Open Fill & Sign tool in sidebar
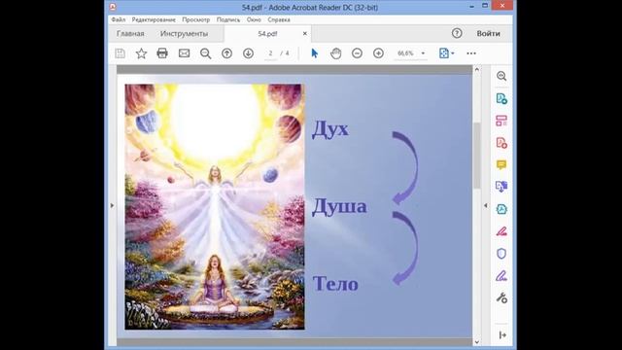The width and height of the screenshot is (622, 350). click(501, 276)
